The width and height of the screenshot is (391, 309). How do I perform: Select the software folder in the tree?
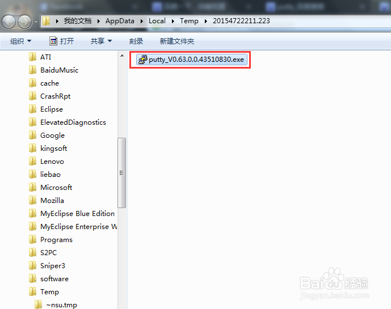54,278
